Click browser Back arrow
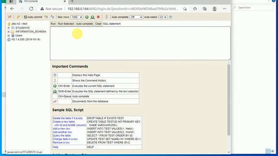The height and width of the screenshot is (156, 278). (x=12, y=9)
